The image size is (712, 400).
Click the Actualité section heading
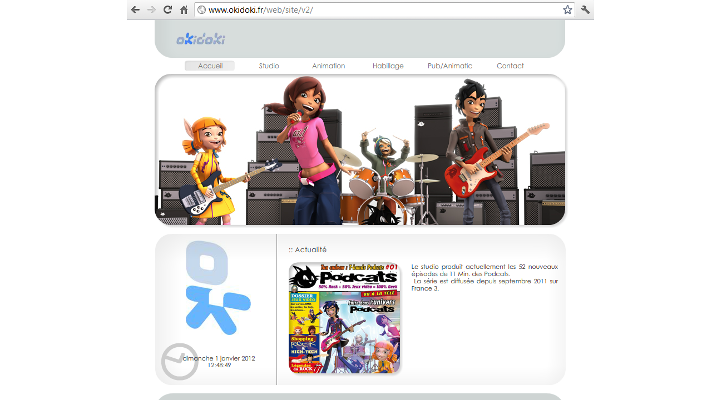(308, 250)
